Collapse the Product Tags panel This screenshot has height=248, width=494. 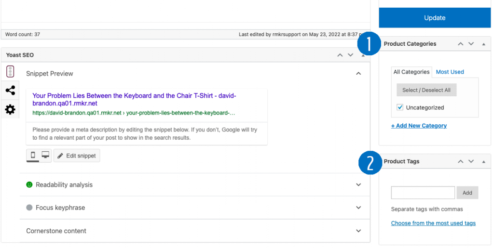pos(484,161)
